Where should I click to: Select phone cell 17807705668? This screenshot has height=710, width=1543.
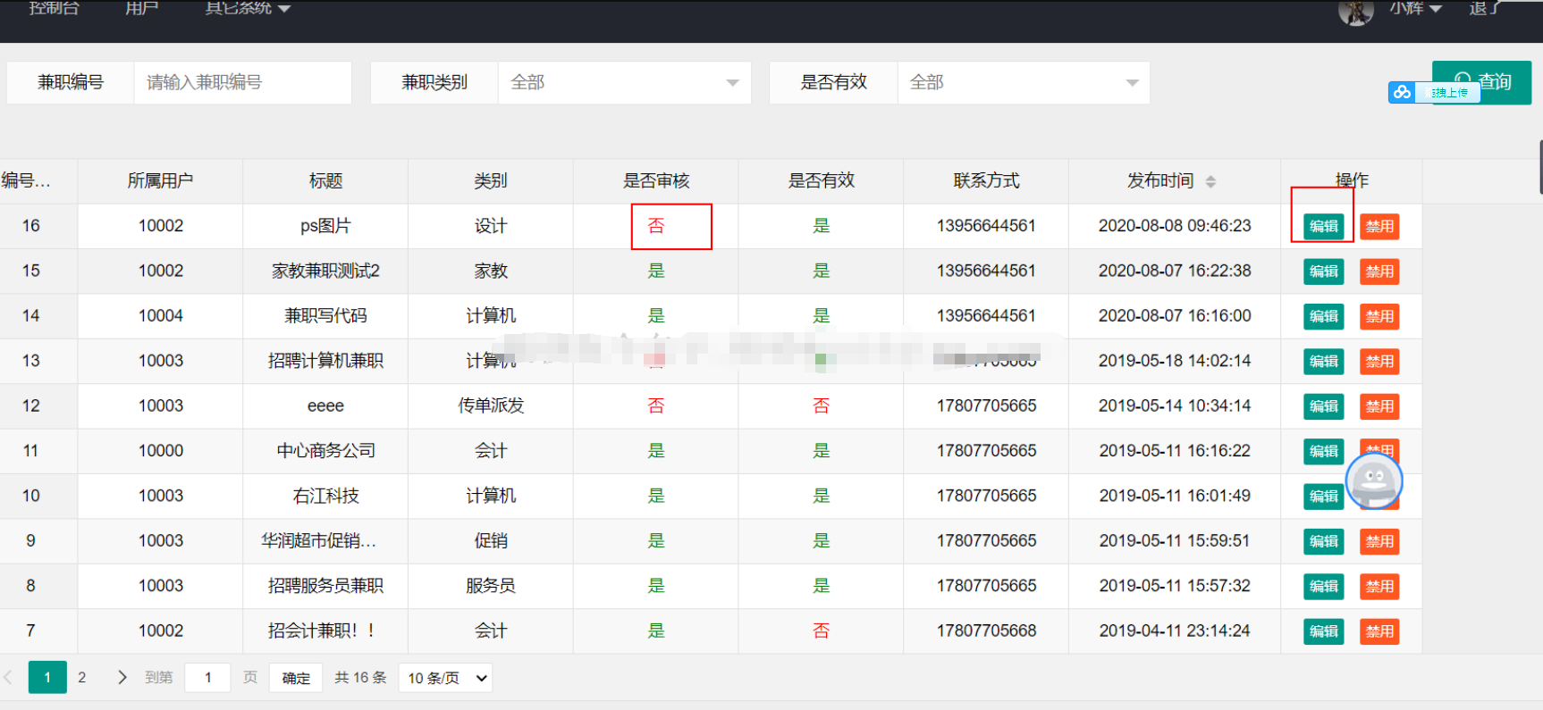[986, 631]
